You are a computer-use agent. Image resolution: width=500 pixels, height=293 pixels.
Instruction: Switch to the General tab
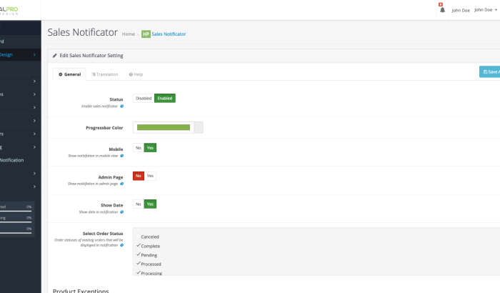[69, 74]
